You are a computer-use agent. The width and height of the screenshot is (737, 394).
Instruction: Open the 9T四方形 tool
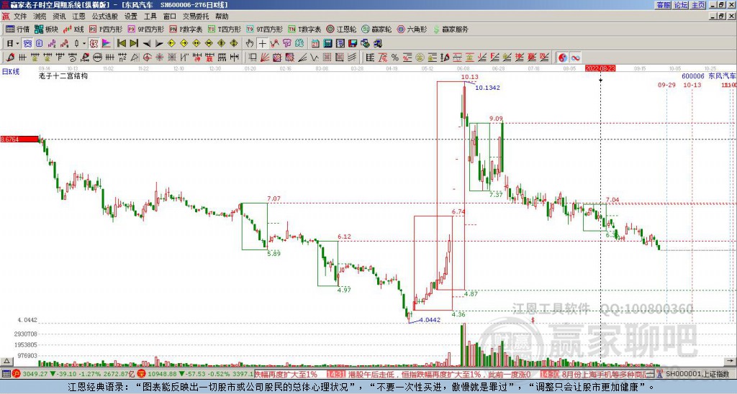(x=264, y=29)
